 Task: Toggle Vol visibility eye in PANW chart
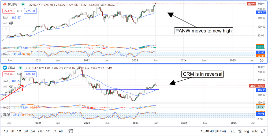click(11, 23)
